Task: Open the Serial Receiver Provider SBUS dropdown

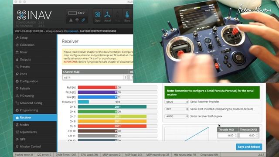Action: click(176, 102)
